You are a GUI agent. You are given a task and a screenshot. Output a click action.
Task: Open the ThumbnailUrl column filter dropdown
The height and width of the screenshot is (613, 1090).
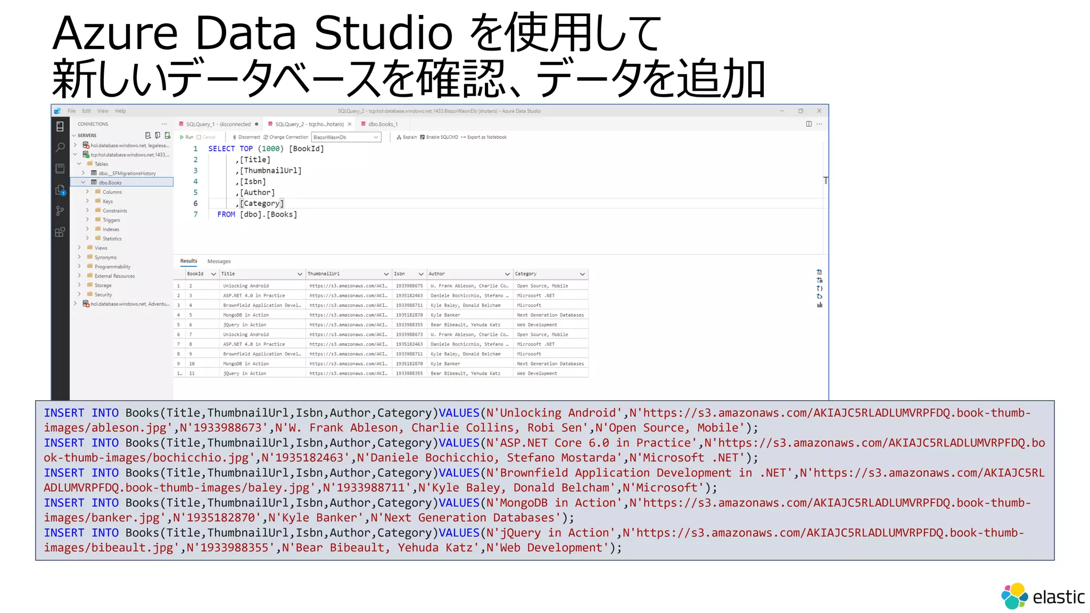pos(386,274)
